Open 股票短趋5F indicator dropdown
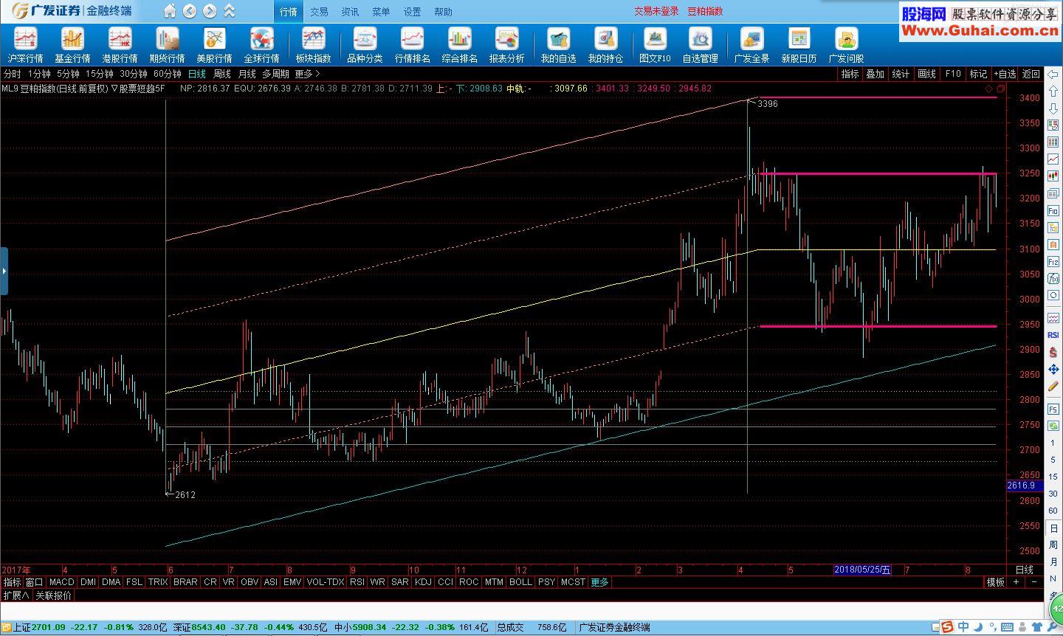Image resolution: width=1063 pixels, height=636 pixels. coord(138,89)
